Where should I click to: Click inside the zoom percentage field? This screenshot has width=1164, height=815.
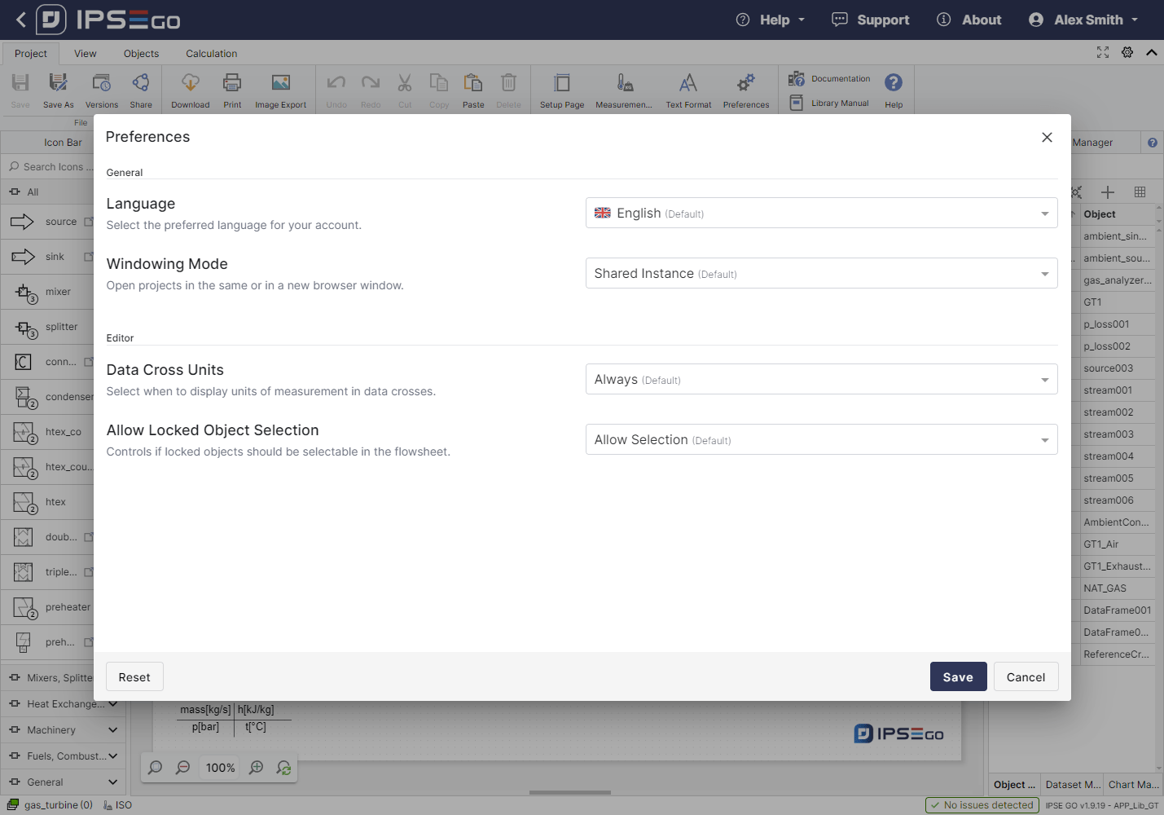(219, 767)
